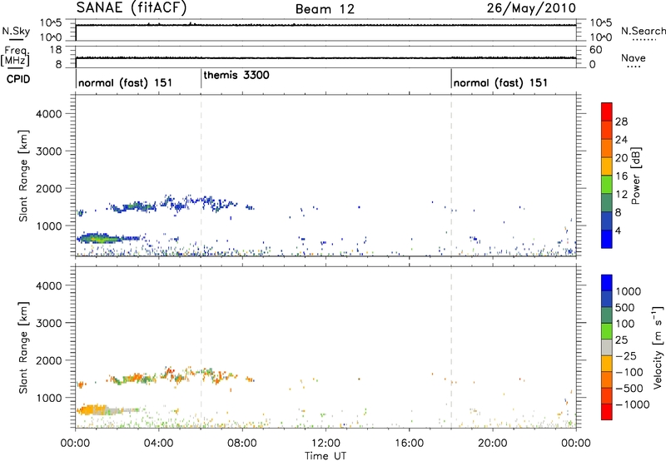This screenshot has width=666, height=461.
Task: Click the Slant Range [km] label of Velocity panel
Action: (x=23, y=348)
